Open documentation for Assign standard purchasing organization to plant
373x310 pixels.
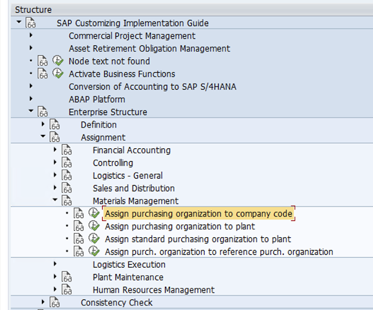[79, 238]
